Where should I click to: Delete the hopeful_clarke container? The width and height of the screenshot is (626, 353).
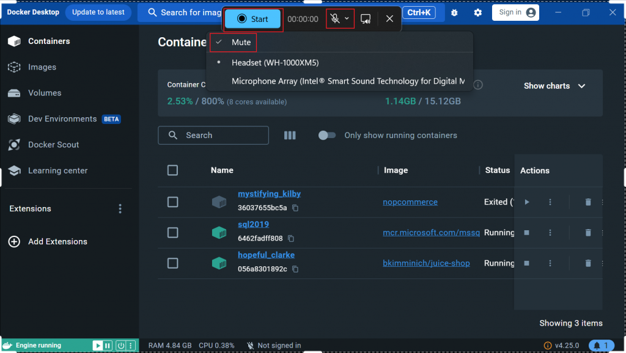pyautogui.click(x=588, y=263)
